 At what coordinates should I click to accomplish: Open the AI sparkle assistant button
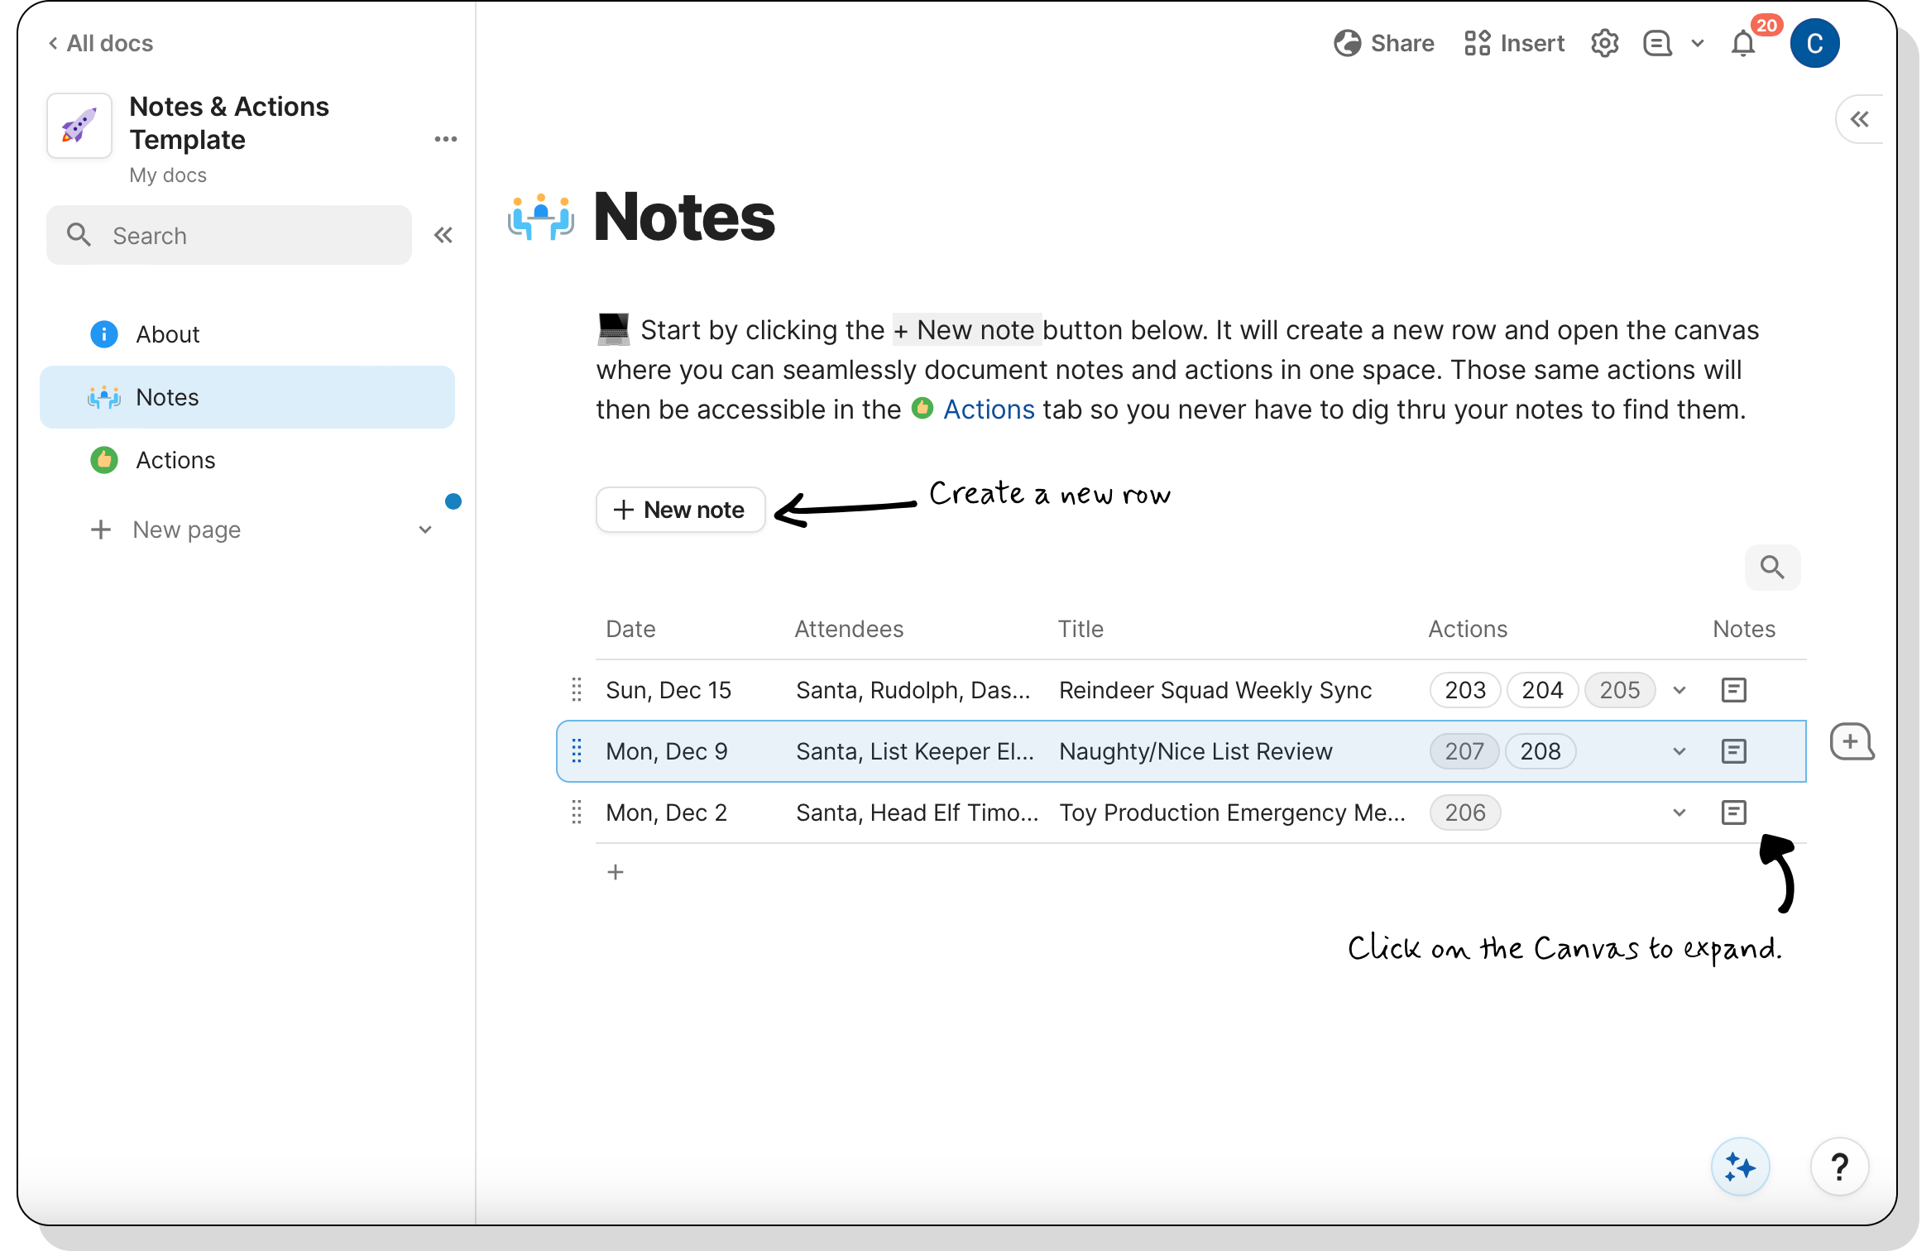pyautogui.click(x=1740, y=1167)
